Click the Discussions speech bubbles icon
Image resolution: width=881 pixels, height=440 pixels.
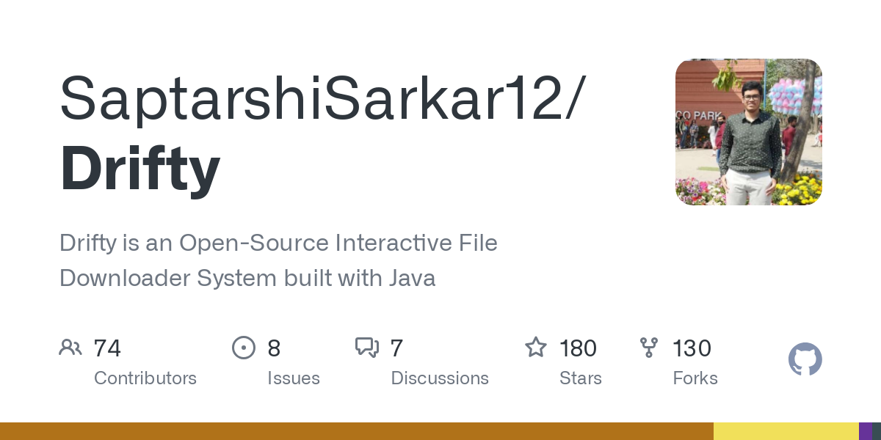click(366, 348)
